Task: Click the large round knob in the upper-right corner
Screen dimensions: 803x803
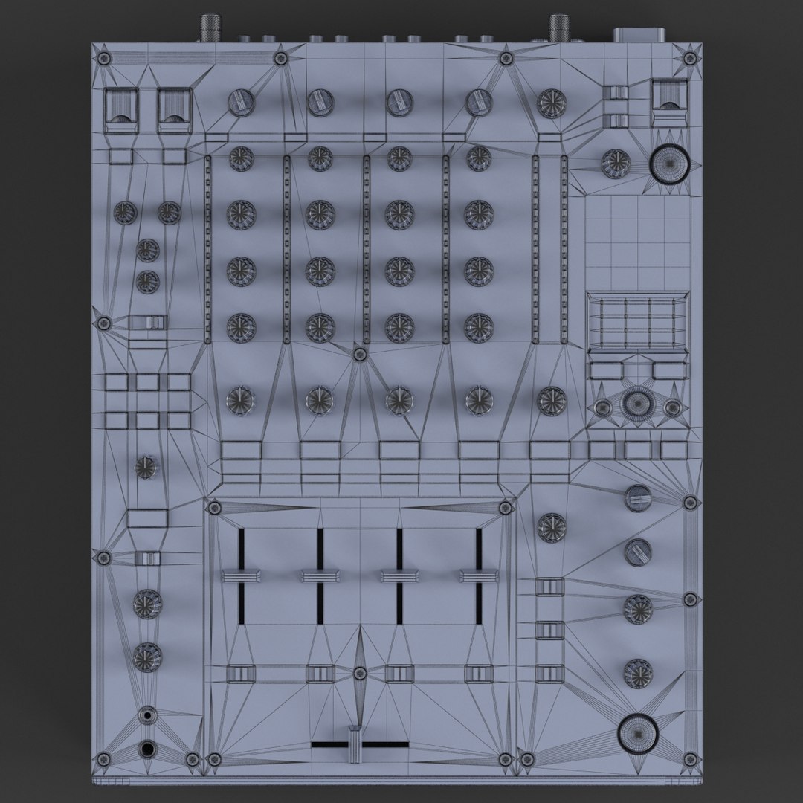Action: pyautogui.click(x=670, y=164)
